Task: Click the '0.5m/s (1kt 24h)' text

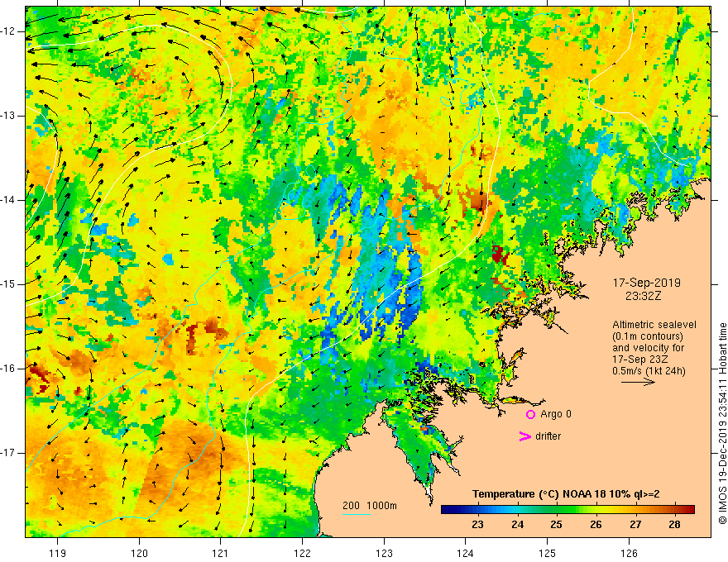Action: tap(649, 371)
